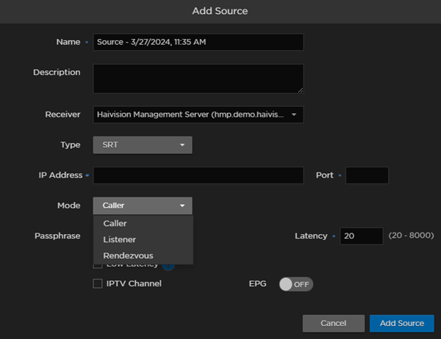This screenshot has width=441, height=339.
Task: Select Caller from the Mode list
Action: pyautogui.click(x=115, y=223)
